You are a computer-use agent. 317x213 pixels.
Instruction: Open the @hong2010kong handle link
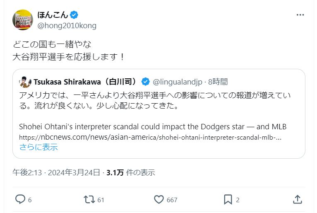click(x=67, y=26)
